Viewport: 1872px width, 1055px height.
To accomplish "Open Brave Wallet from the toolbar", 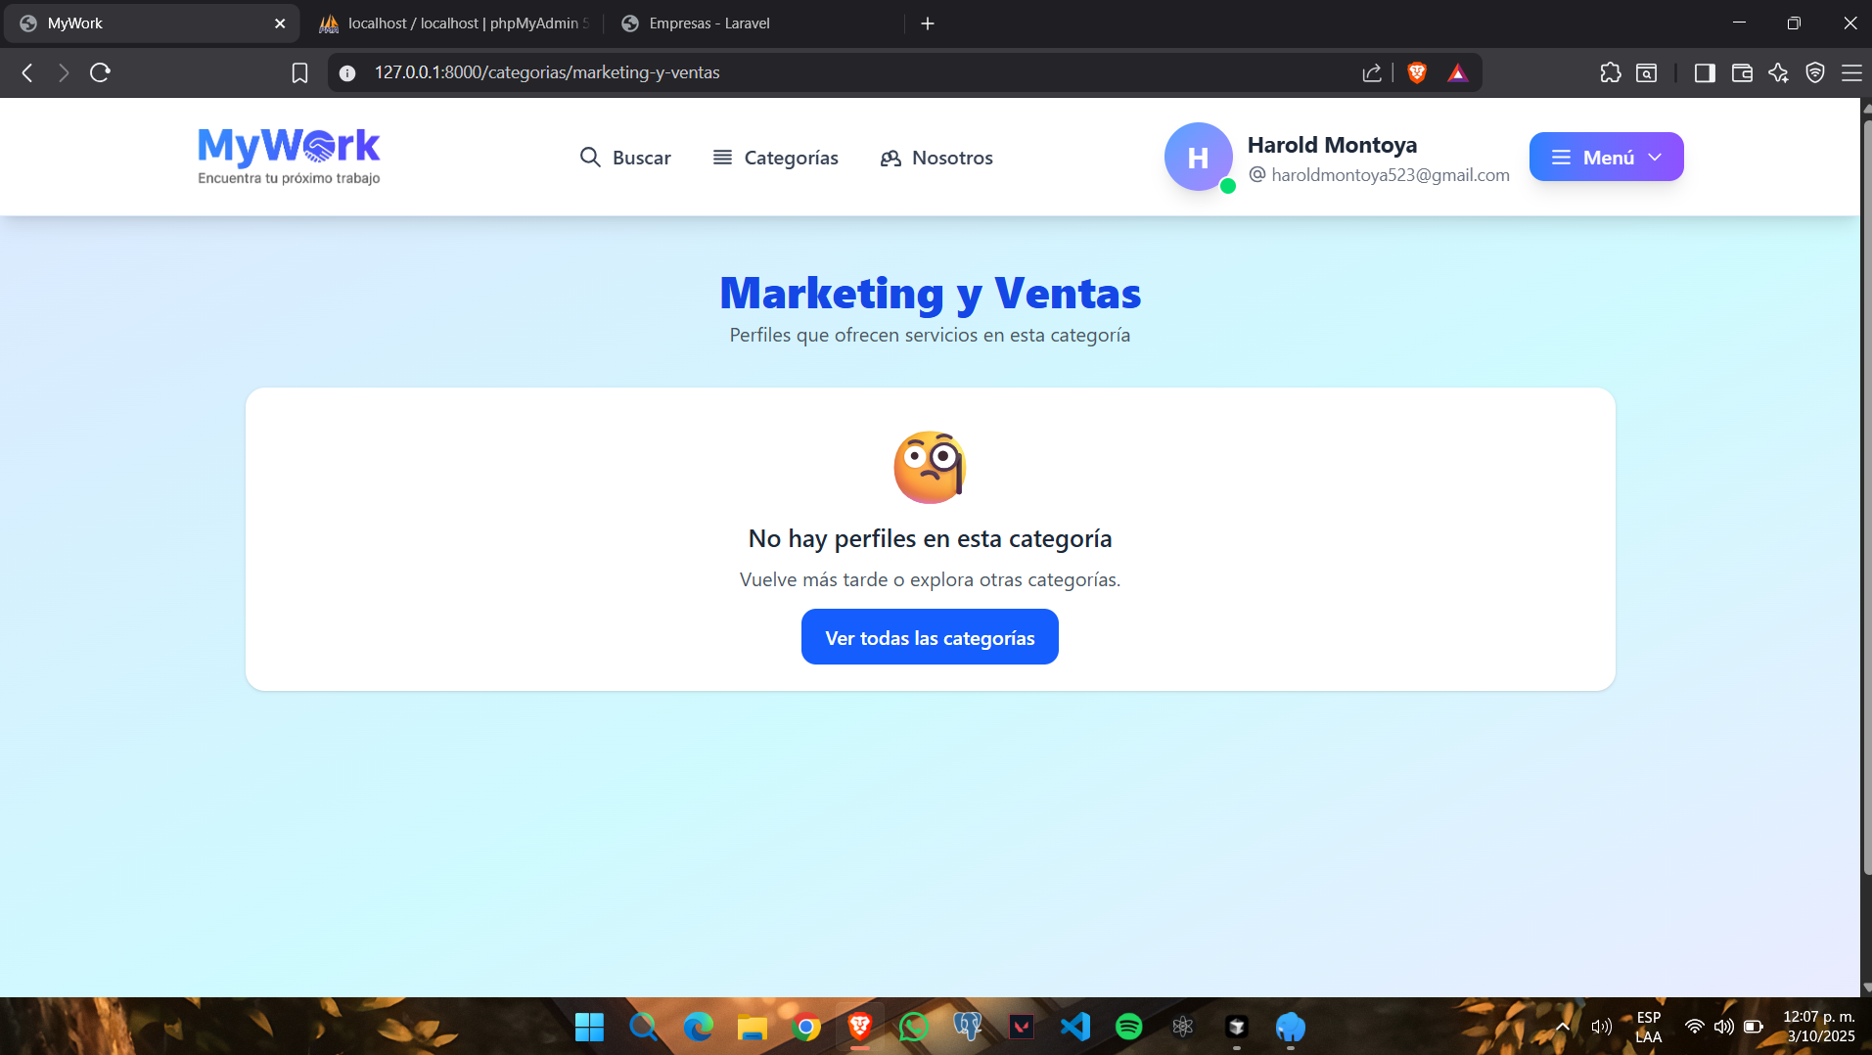I will pos(1742,72).
